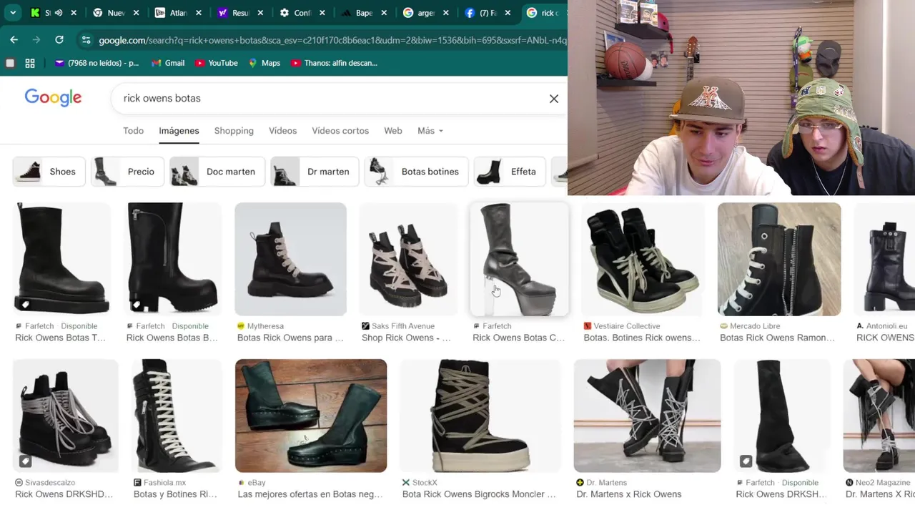This screenshot has width=915, height=515.
Task: Click the browser forward arrow
Action: (x=36, y=40)
